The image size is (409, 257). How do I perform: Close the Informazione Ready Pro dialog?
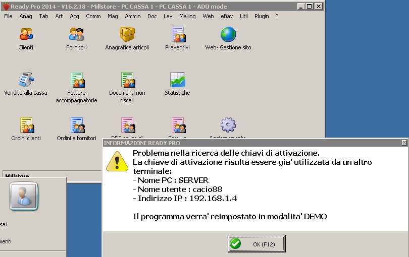pyautogui.click(x=404, y=143)
